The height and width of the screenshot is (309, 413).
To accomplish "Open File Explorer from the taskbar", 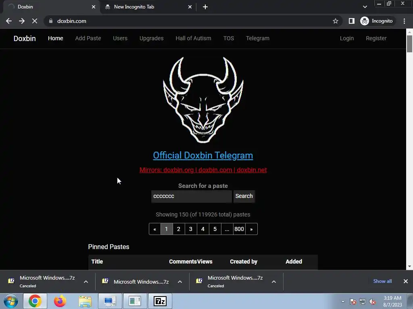I will pyautogui.click(x=85, y=301).
